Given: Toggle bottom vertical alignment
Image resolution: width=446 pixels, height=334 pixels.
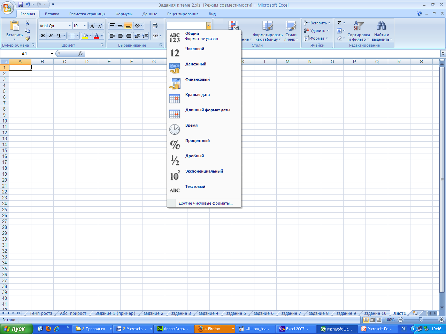Looking at the screenshot, I should (128, 26).
